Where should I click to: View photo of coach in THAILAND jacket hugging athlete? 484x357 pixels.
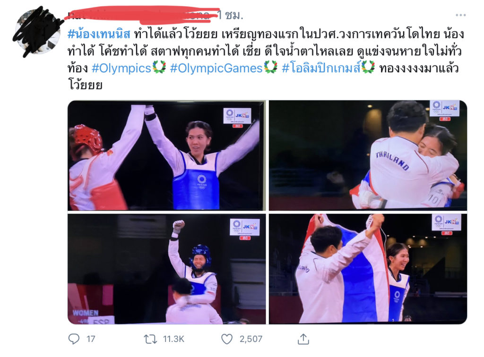point(368,155)
